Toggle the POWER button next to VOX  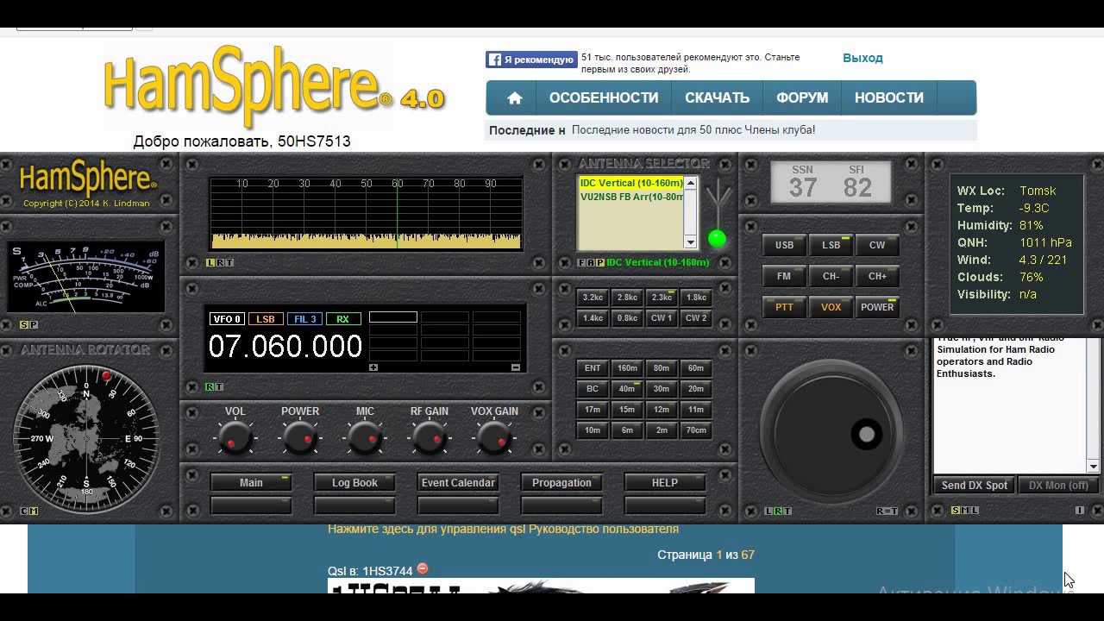877,307
